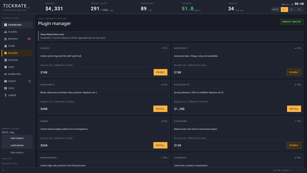Click the Players people icon
The image size is (307, 173).
coord(6,32)
